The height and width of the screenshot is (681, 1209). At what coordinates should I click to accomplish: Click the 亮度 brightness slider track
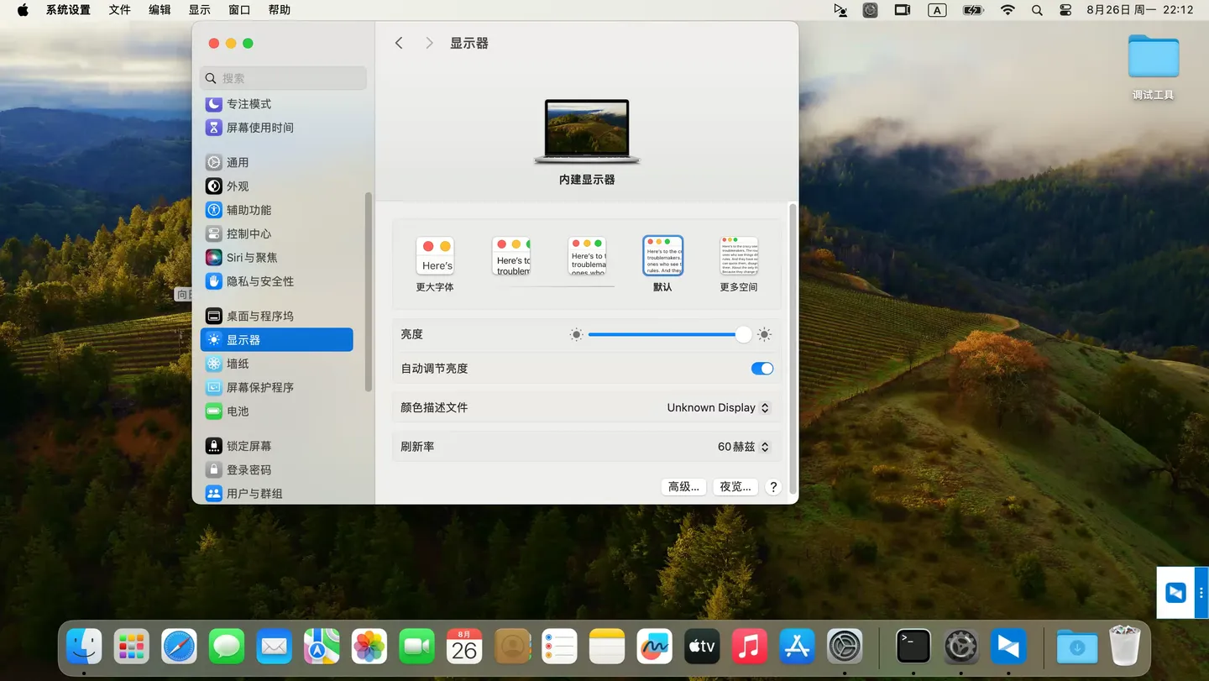point(663,335)
